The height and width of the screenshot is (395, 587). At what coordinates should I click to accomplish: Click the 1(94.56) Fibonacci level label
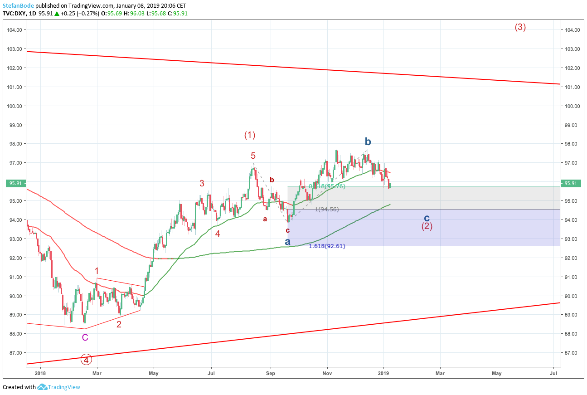pyautogui.click(x=327, y=210)
